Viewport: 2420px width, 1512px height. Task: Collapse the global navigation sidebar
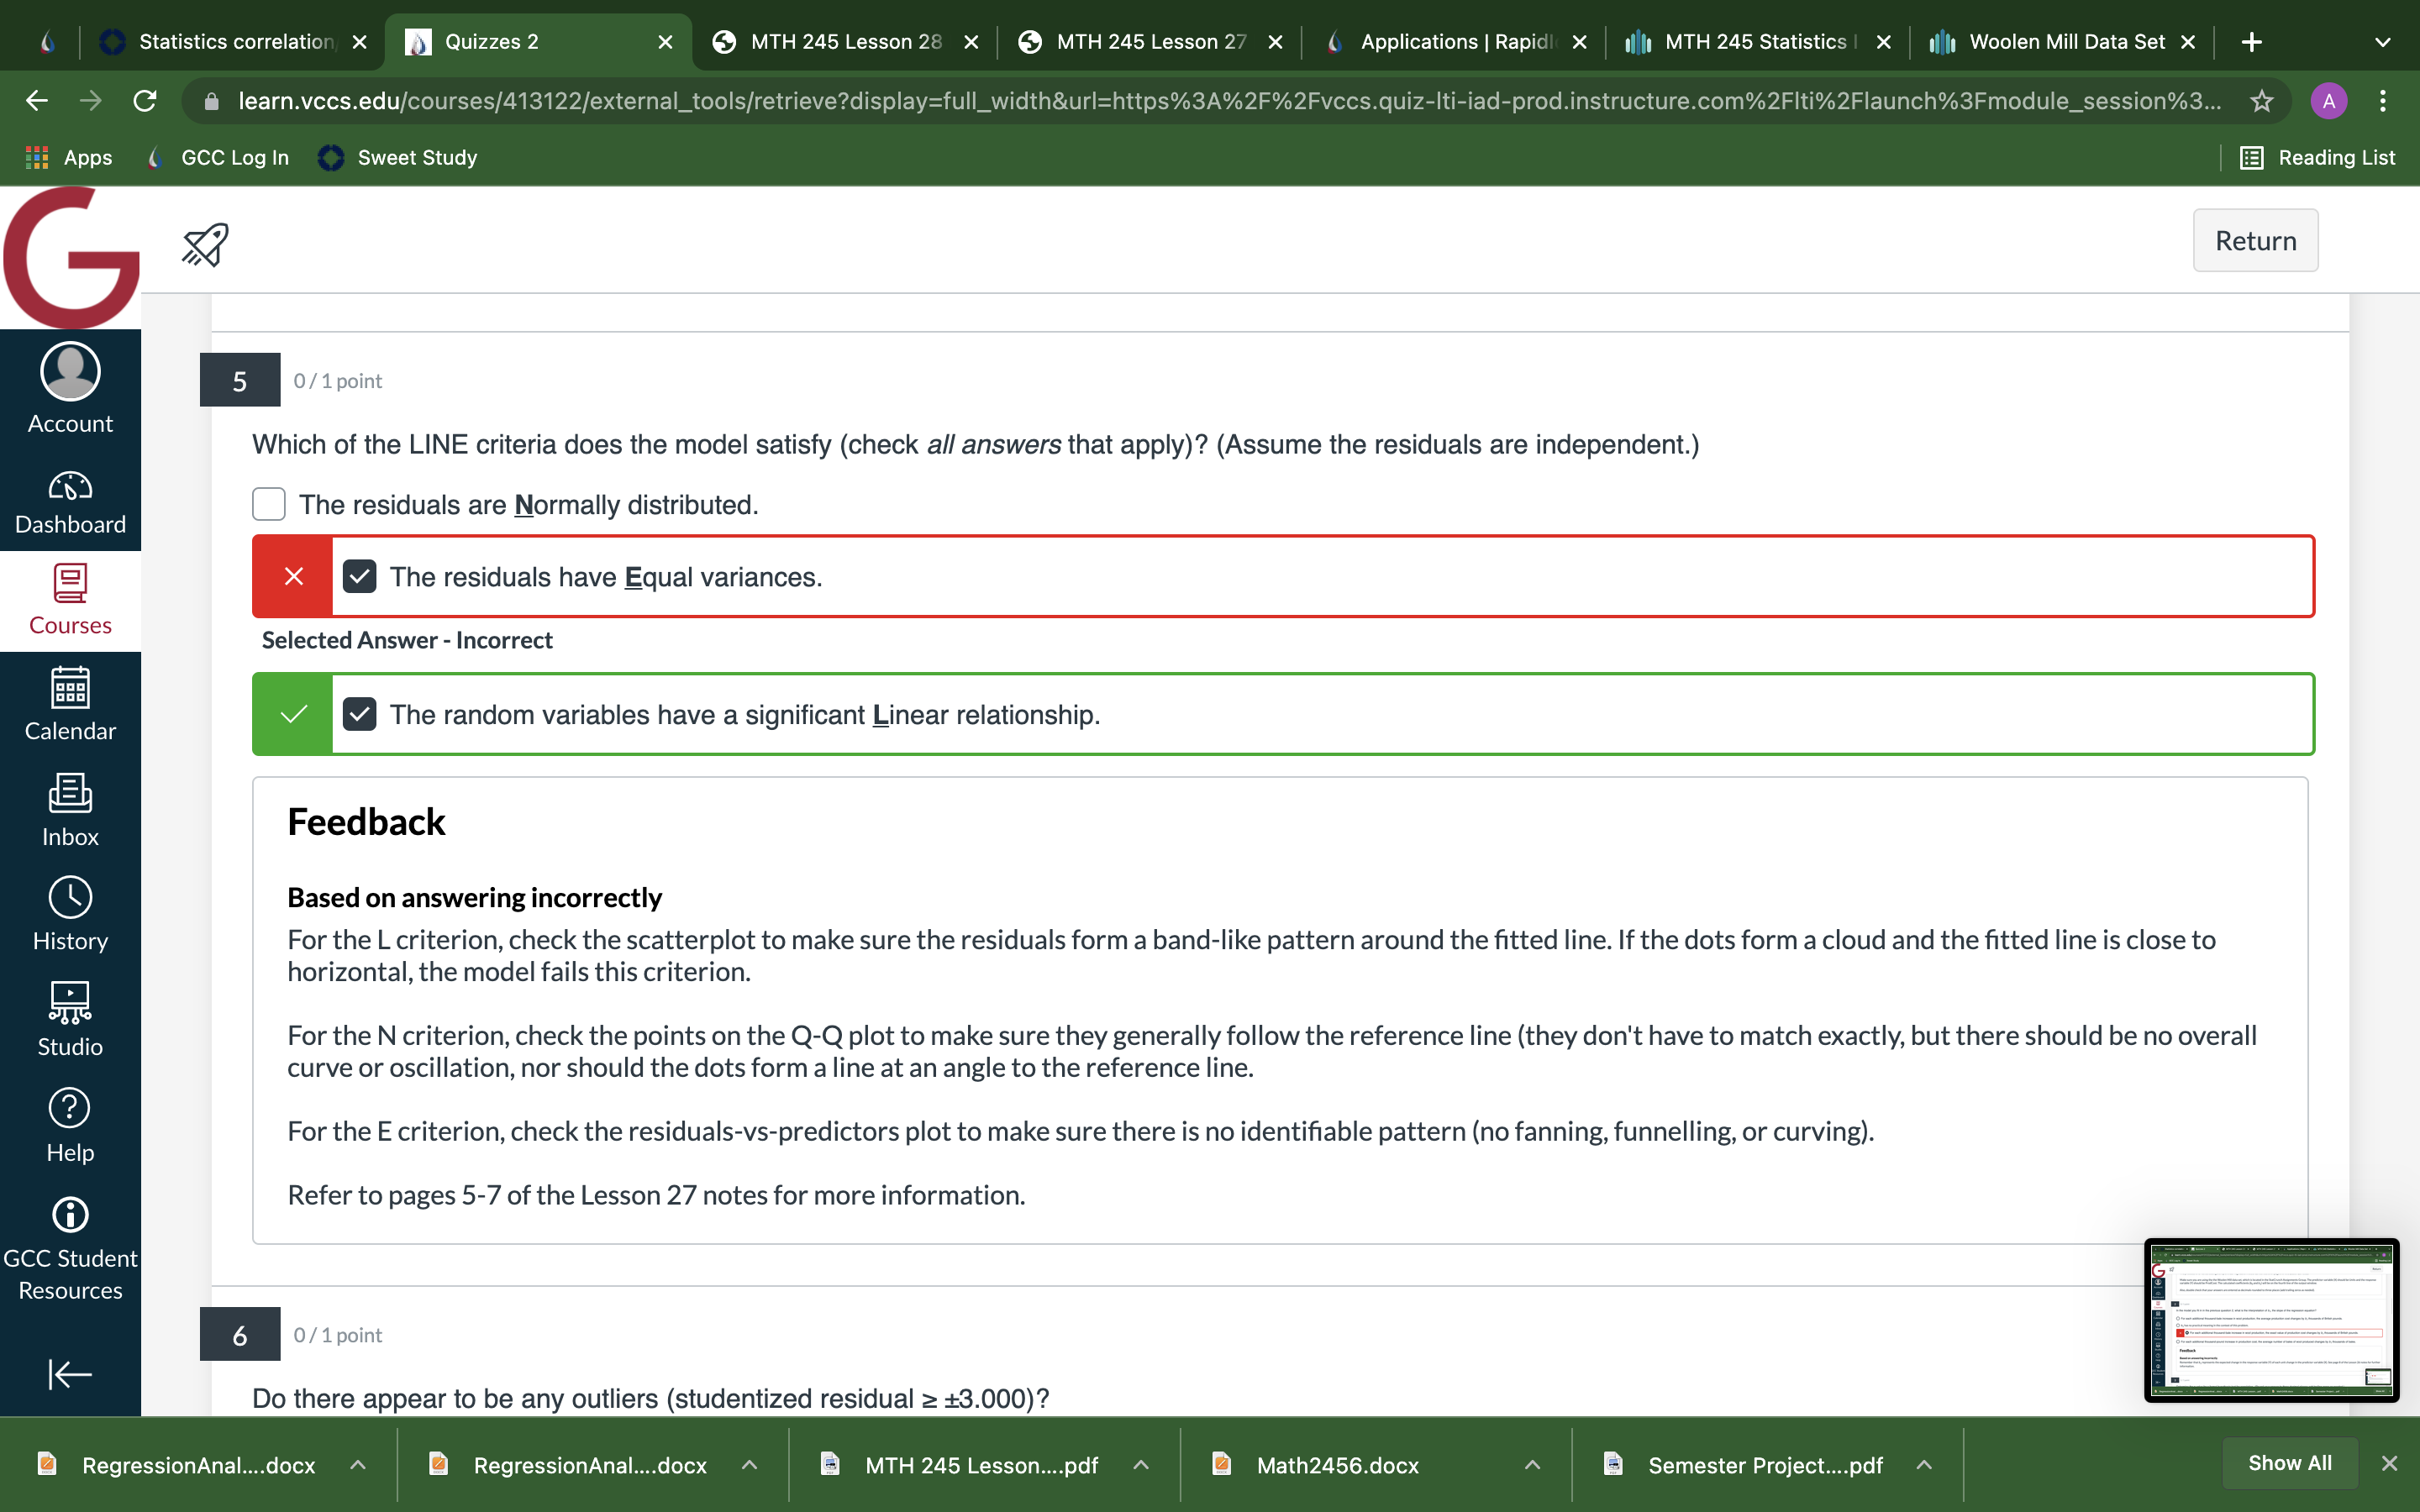click(70, 1374)
